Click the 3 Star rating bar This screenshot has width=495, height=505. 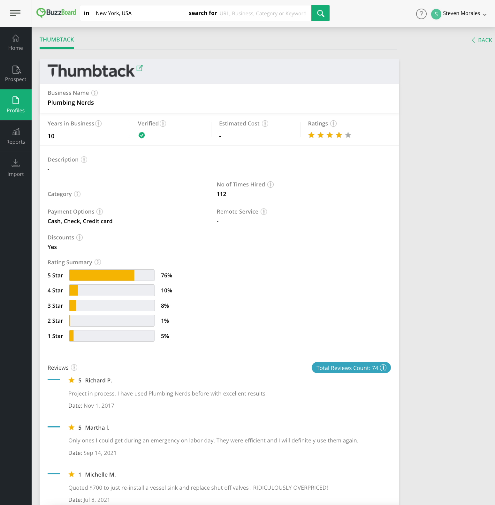click(112, 305)
